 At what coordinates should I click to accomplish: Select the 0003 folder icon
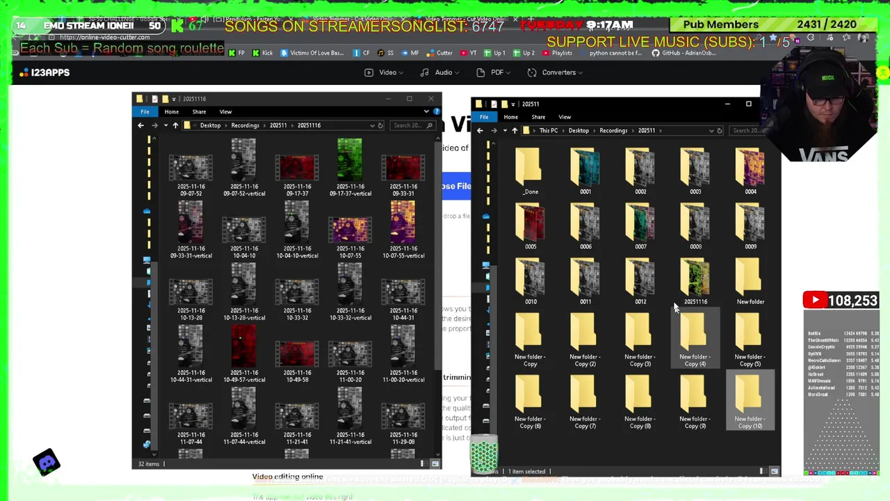[x=695, y=168]
